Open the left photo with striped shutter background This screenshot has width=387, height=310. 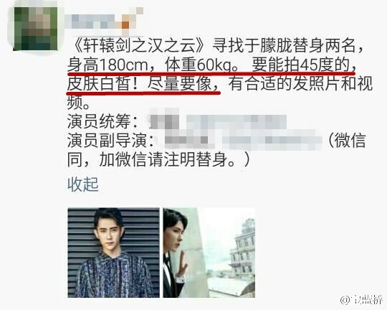113,253
